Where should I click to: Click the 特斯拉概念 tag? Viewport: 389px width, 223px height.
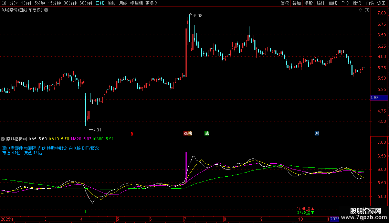pos(57,148)
